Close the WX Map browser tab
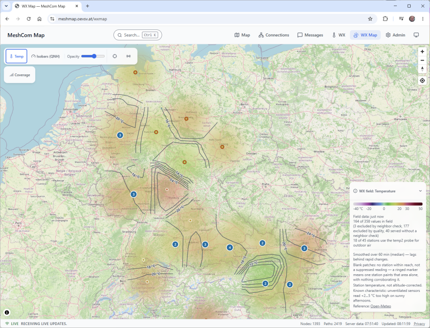 tap(77, 6)
